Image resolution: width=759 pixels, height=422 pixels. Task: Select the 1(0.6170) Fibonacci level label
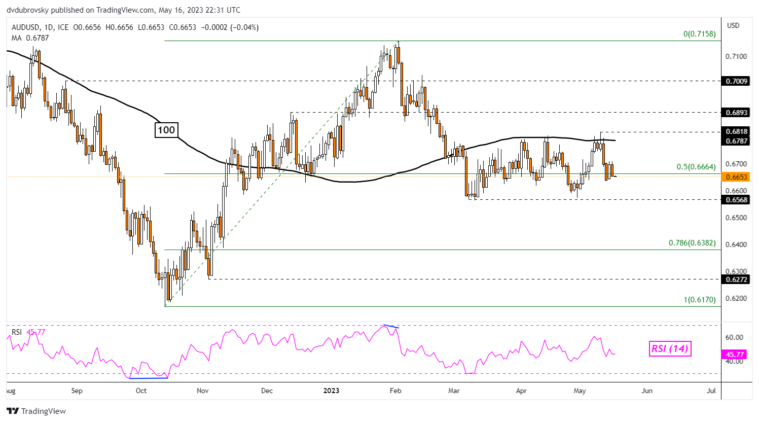pos(700,300)
